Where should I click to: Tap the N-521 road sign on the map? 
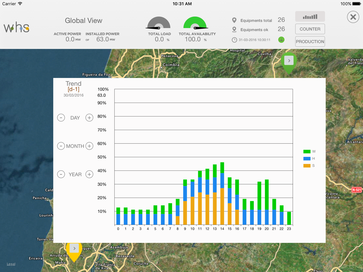pyautogui.click(x=356, y=190)
